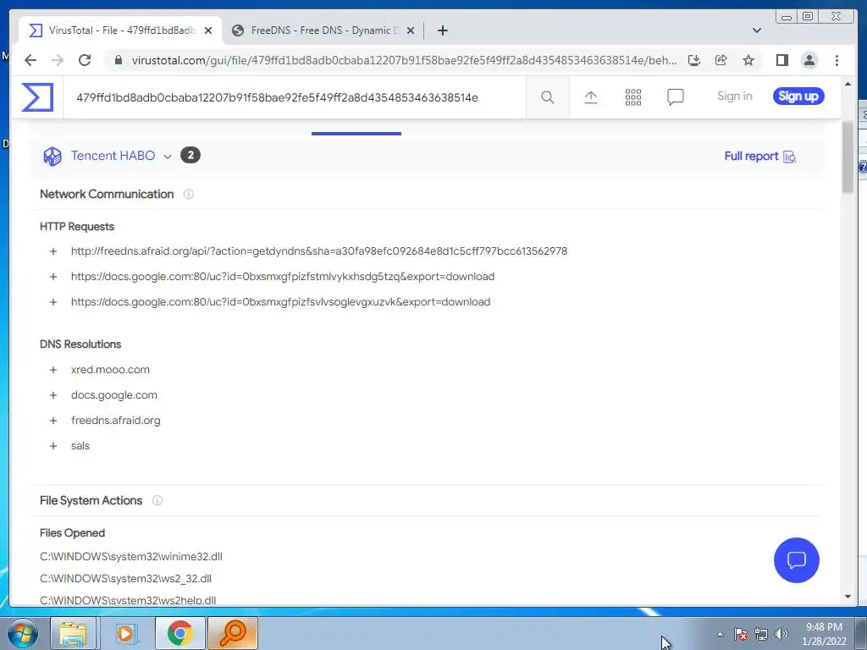Click the Sign up button
The height and width of the screenshot is (650, 867).
[798, 96]
